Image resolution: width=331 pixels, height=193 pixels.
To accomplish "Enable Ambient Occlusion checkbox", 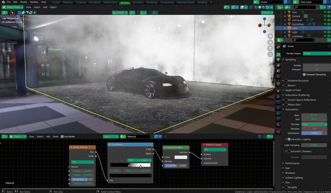I will 286,80.
